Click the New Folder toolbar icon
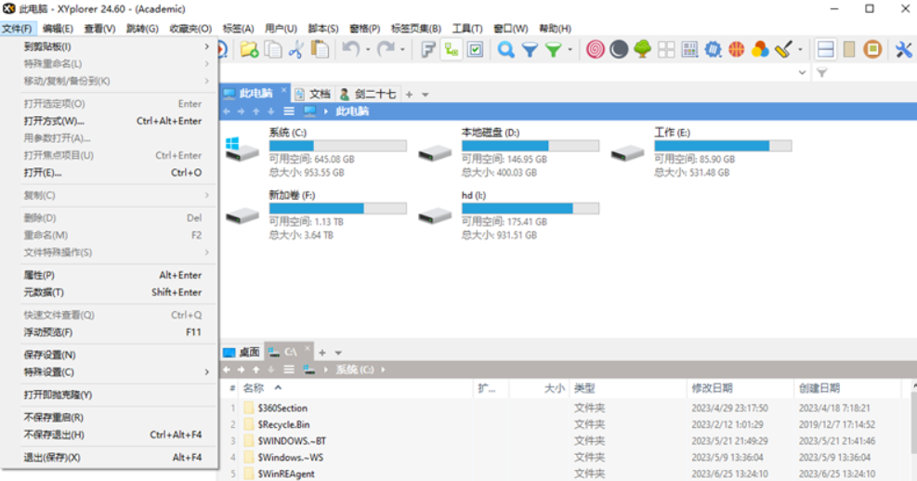Image resolution: width=917 pixels, height=481 pixels. coord(249,49)
